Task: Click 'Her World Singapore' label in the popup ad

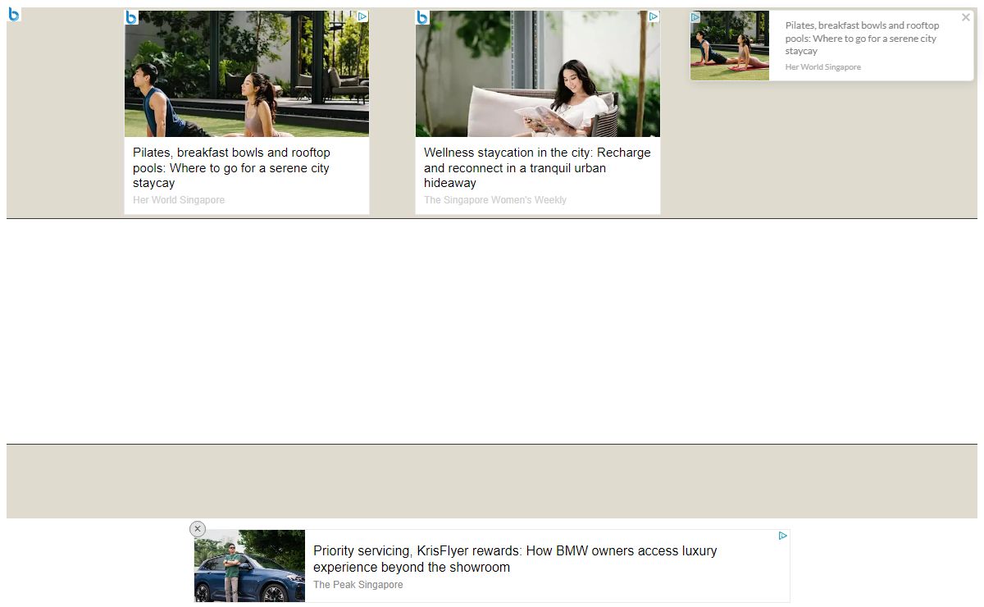Action: (823, 67)
